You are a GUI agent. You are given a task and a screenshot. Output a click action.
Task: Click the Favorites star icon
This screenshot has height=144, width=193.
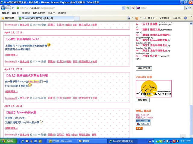click(3, 18)
